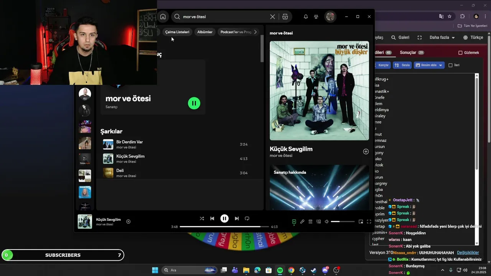The image size is (491, 276).
Task: Open Spotify notifications bell
Action: pyautogui.click(x=306, y=17)
